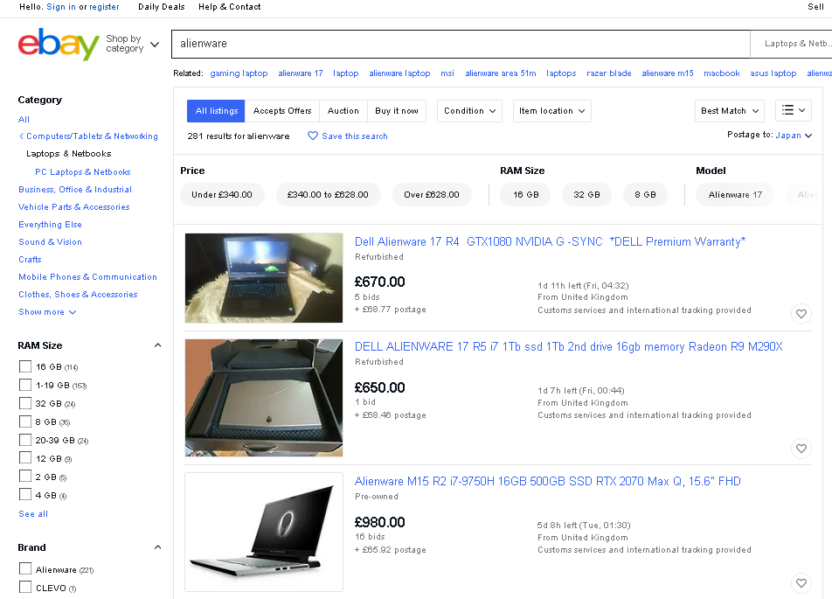Expand Show more categories
The width and height of the screenshot is (832, 599).
(x=47, y=311)
